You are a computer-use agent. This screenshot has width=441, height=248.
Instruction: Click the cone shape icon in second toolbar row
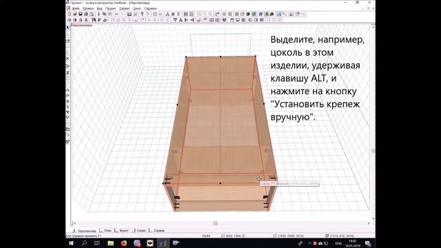click(x=81, y=20)
